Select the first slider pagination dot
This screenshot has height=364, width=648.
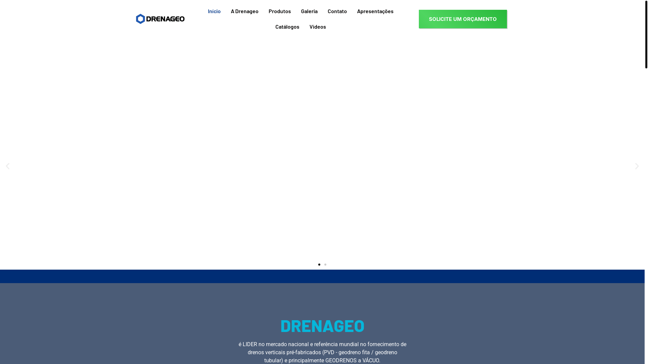319,265
